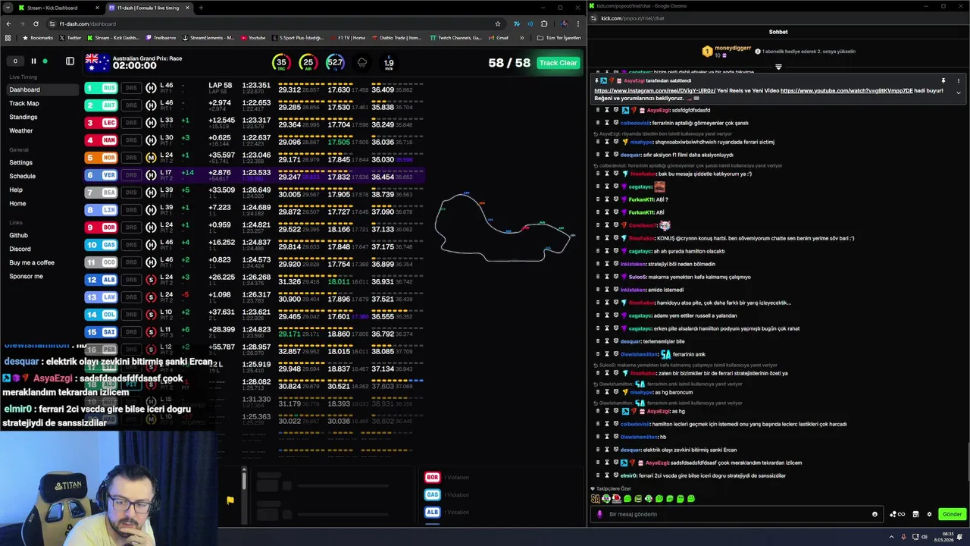Open the Help link in the sidebar

click(x=16, y=190)
